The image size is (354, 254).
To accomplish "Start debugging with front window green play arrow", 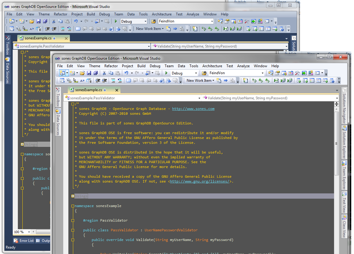I will coord(166,73).
